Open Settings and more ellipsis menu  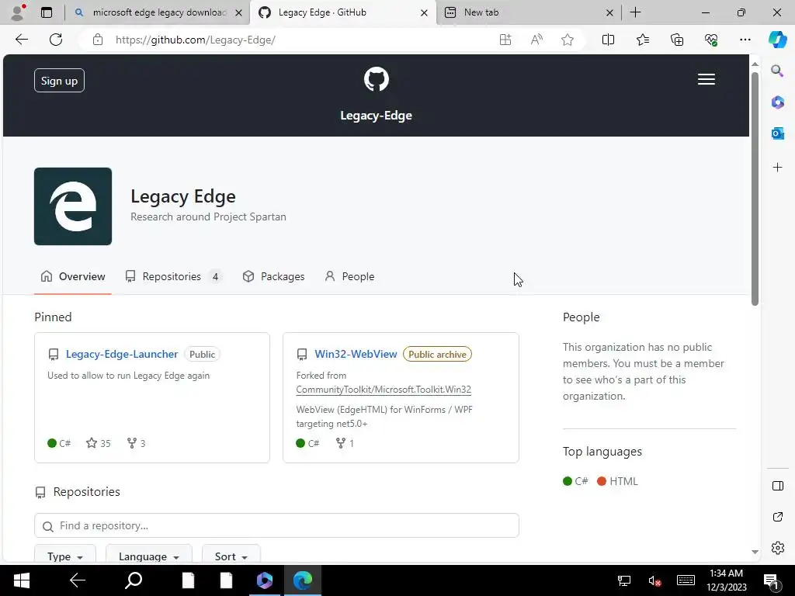pos(745,40)
